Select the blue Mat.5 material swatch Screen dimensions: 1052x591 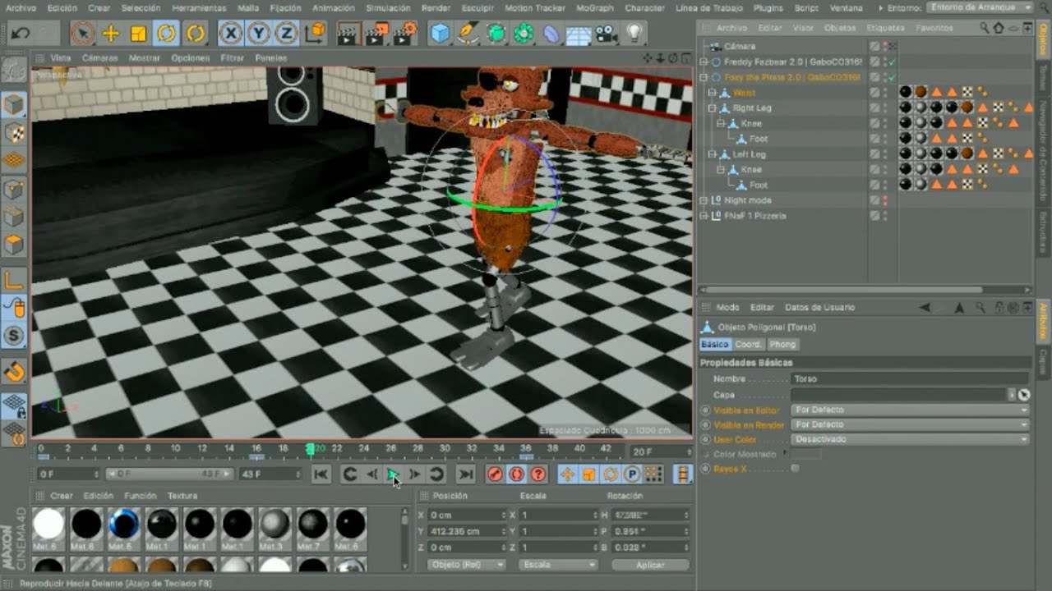click(x=124, y=523)
